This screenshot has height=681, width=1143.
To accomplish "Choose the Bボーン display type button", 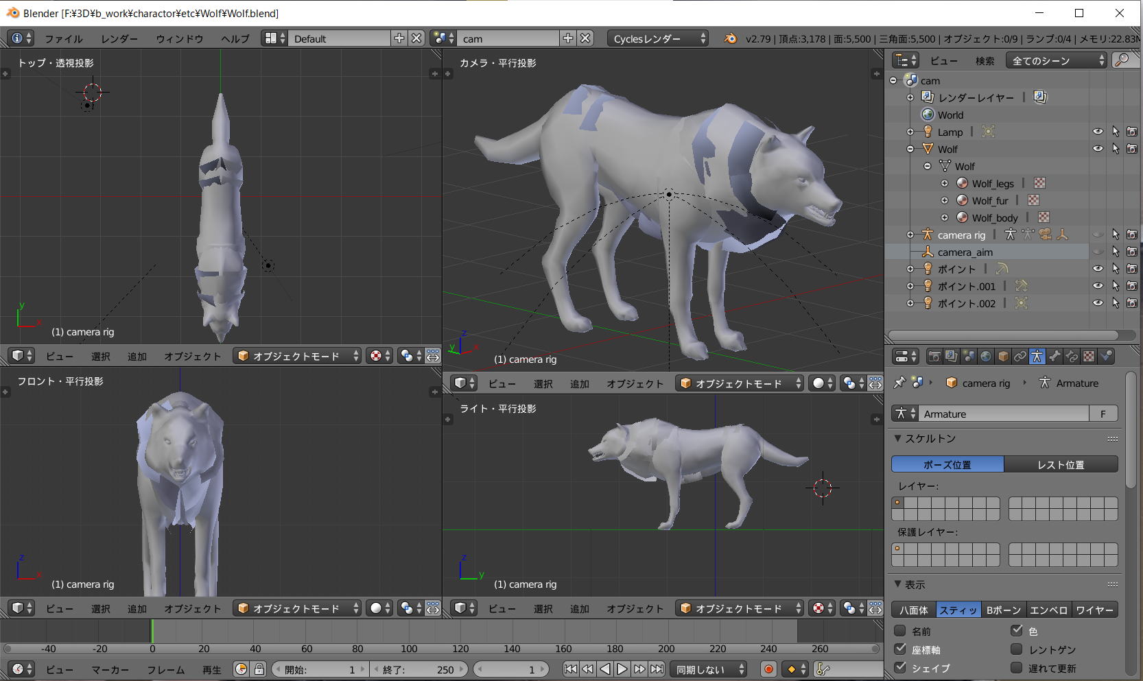I will tap(1003, 610).
